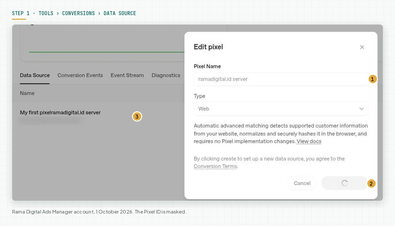Click the loading save button

344,183
